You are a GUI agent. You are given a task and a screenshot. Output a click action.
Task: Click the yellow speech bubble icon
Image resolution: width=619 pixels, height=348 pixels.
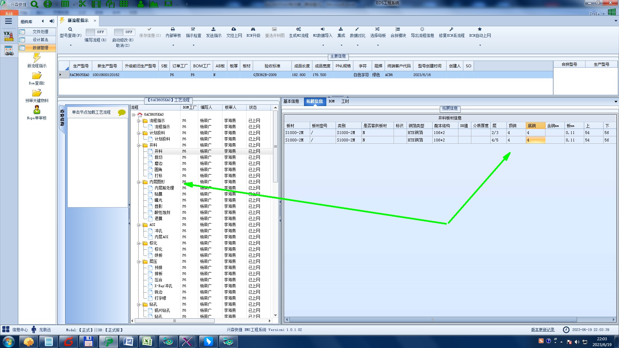click(x=122, y=112)
